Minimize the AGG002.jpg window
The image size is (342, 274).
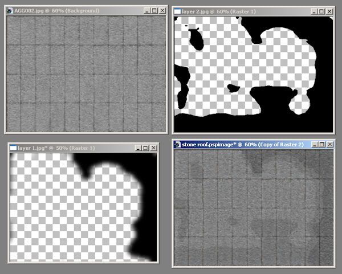[x=147, y=10]
